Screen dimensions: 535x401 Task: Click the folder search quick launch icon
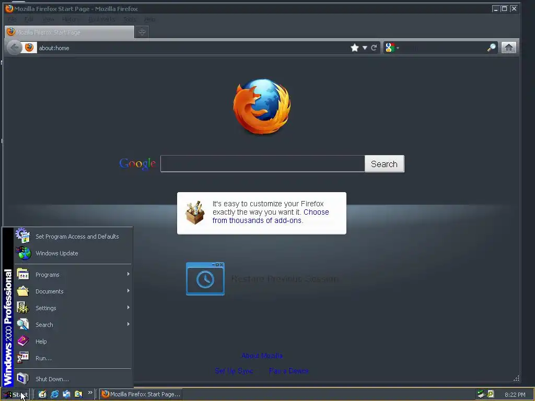[78, 394]
